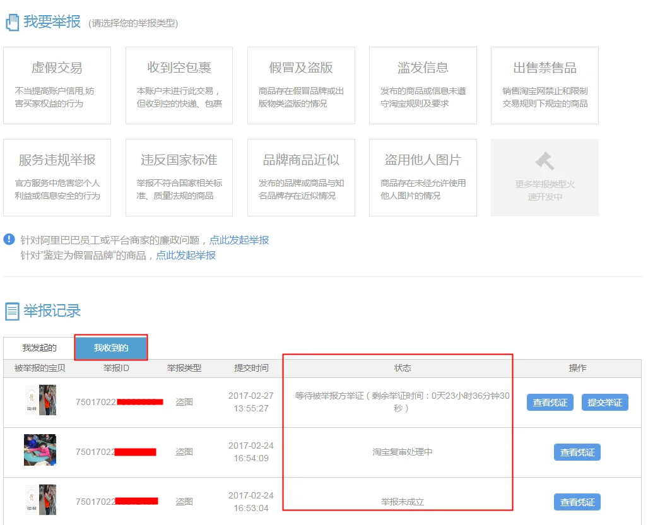Viewport: 648px width, 525px height.
Task: Select the 服务违规举报 card
Action: (57, 177)
